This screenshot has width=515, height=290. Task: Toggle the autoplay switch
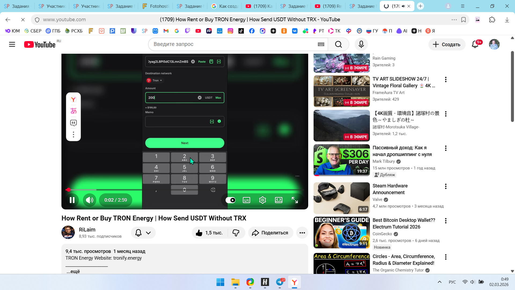pyautogui.click(x=230, y=200)
